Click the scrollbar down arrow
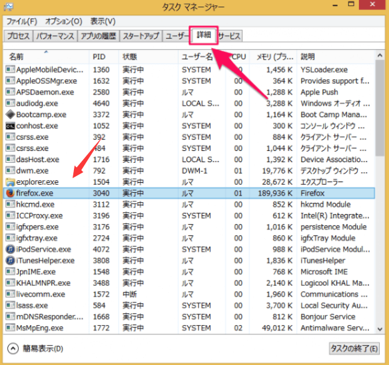Viewport: 389px width, 365px height. tap(380, 329)
